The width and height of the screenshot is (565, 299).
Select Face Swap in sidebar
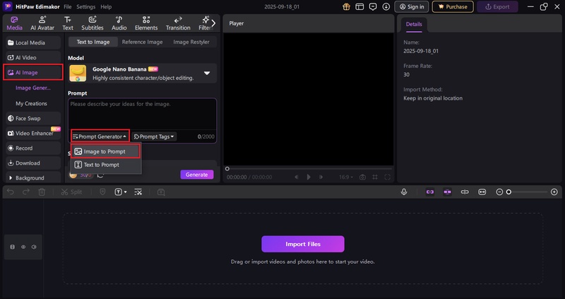point(33,118)
